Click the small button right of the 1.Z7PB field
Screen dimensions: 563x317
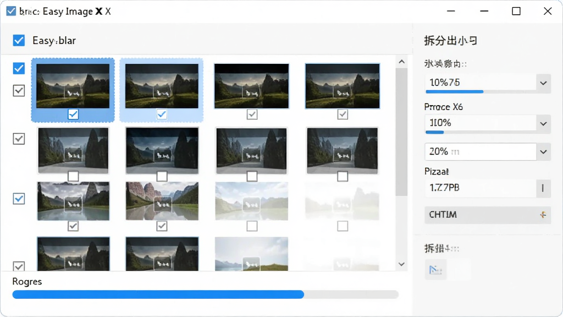pos(543,188)
